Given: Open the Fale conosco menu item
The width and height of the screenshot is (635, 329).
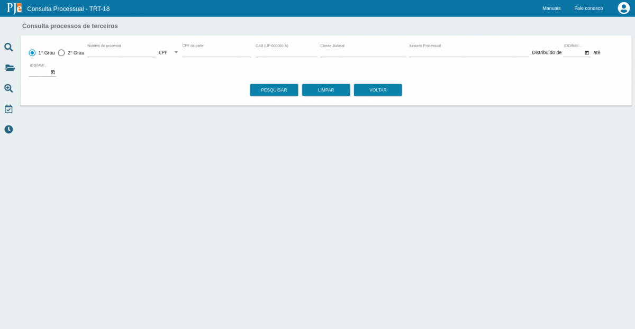Looking at the screenshot, I should (x=588, y=8).
